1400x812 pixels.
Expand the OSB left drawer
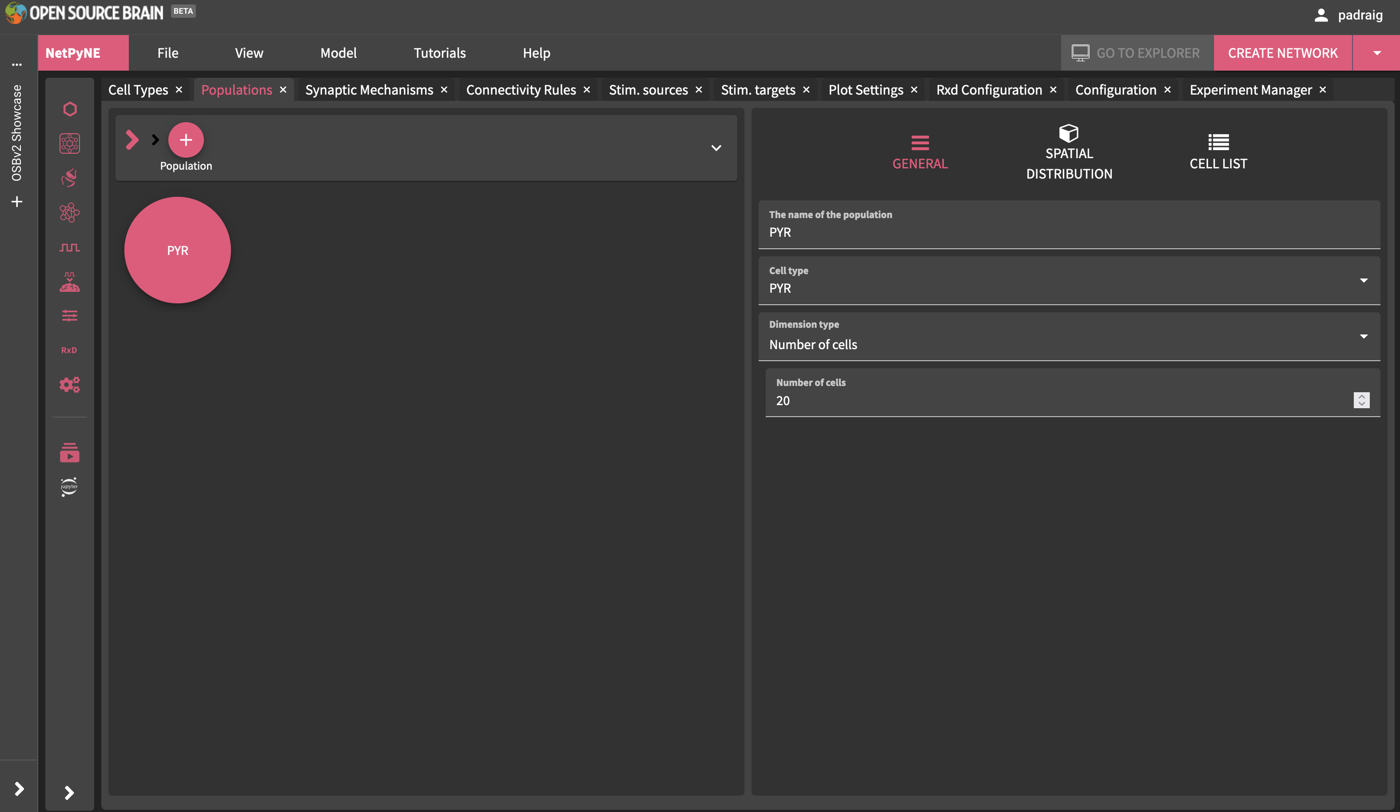coord(19,788)
